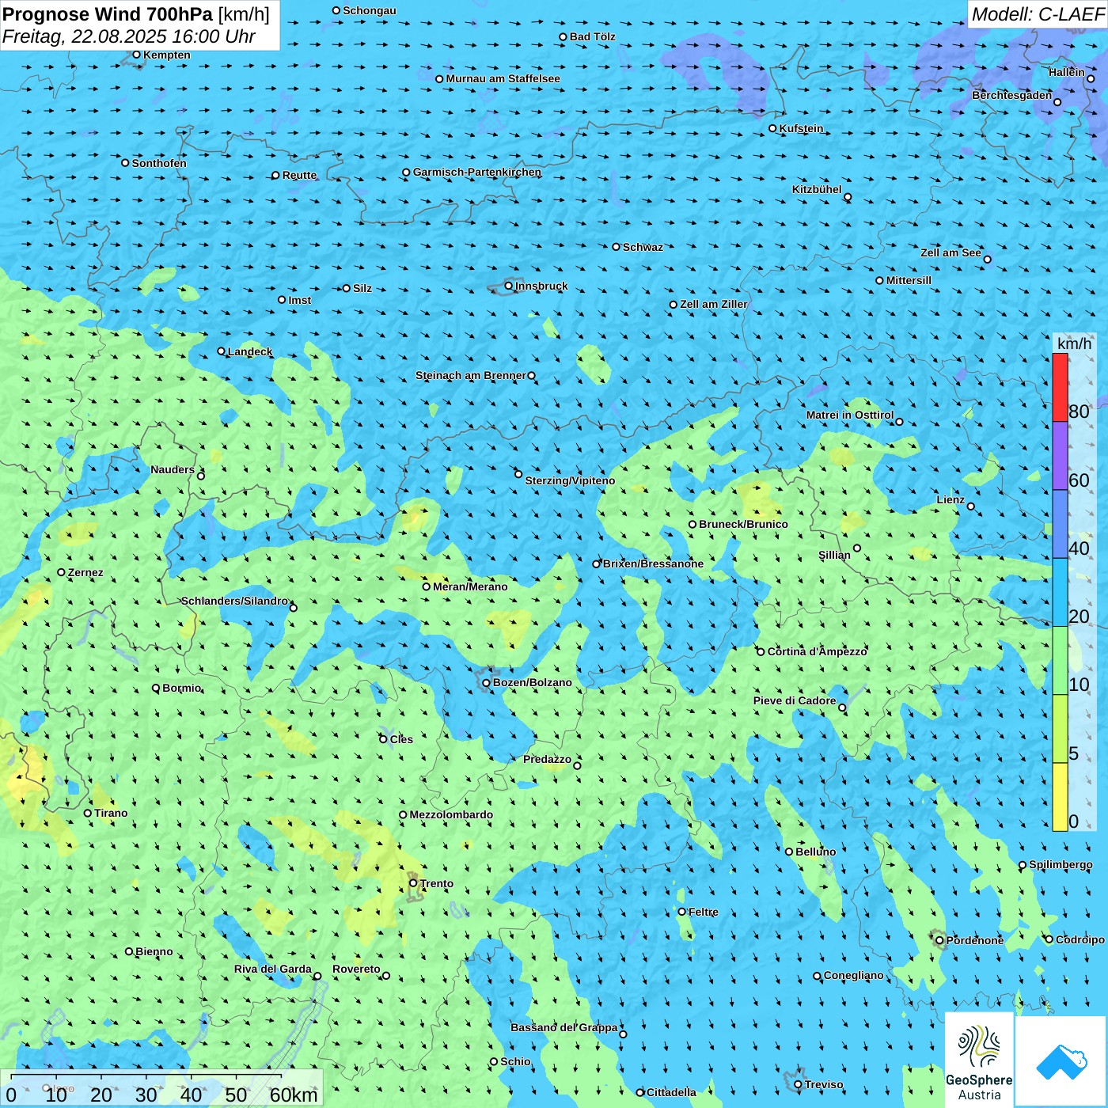The height and width of the screenshot is (1108, 1108).
Task: Click the Imst location marker circle
Action: coord(282,300)
